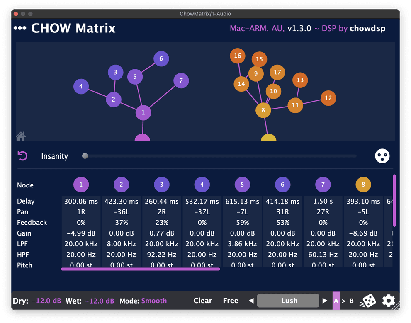Click the Insanity reset arrow icon
Image resolution: width=411 pixels, height=323 pixels.
[22, 156]
